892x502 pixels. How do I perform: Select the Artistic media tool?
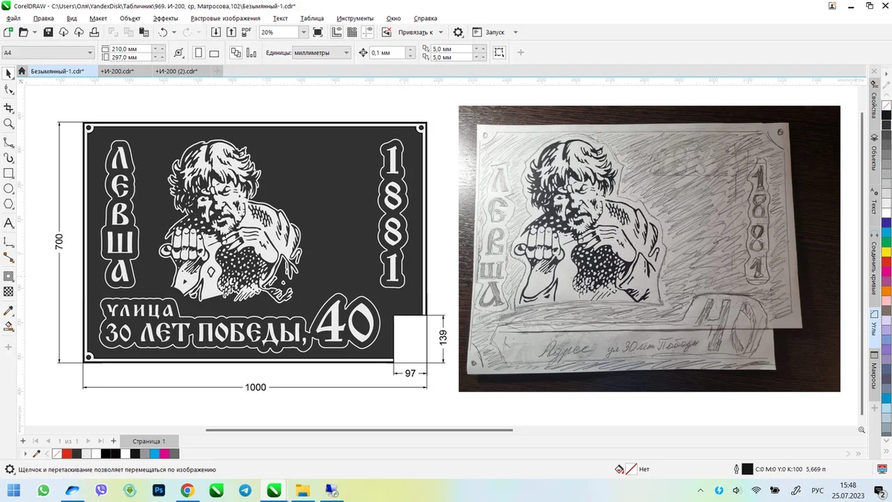[9, 158]
